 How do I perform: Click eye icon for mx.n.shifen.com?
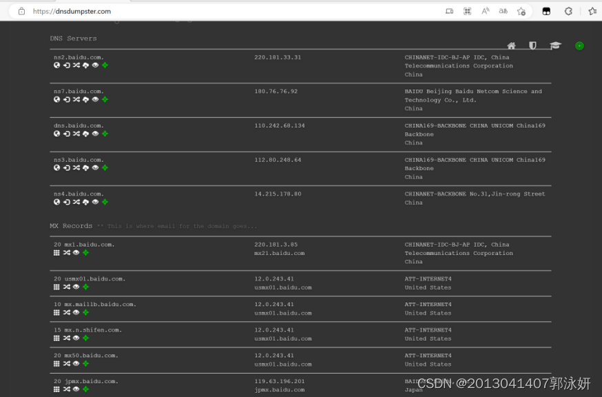tap(76, 338)
